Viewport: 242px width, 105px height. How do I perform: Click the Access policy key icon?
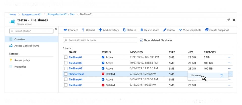pyautogui.click(x=11, y=60)
